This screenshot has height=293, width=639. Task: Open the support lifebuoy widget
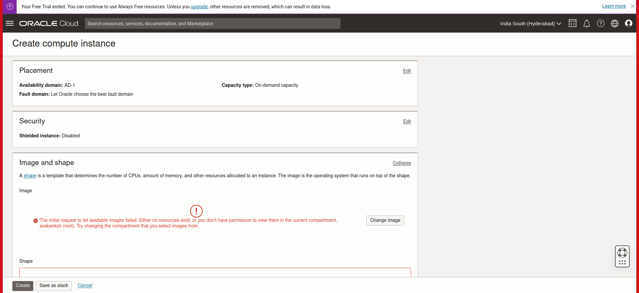point(622,253)
